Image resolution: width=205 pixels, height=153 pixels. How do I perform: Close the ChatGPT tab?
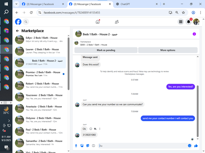[157, 4]
